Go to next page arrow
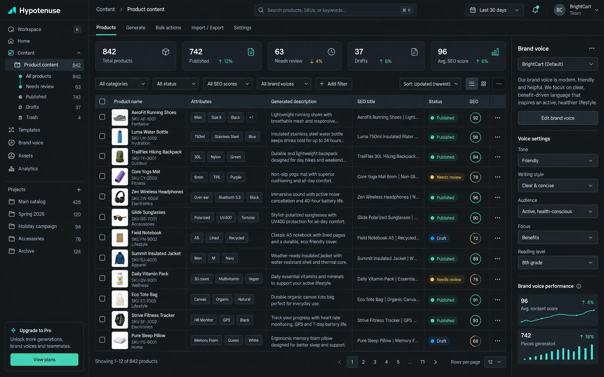 [x=436, y=362]
